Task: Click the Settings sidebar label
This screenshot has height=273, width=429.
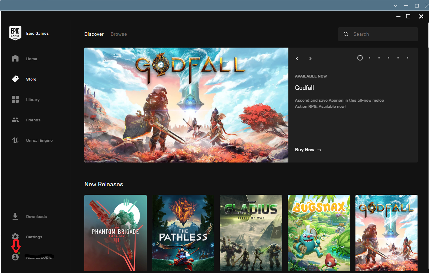Action: (34, 237)
